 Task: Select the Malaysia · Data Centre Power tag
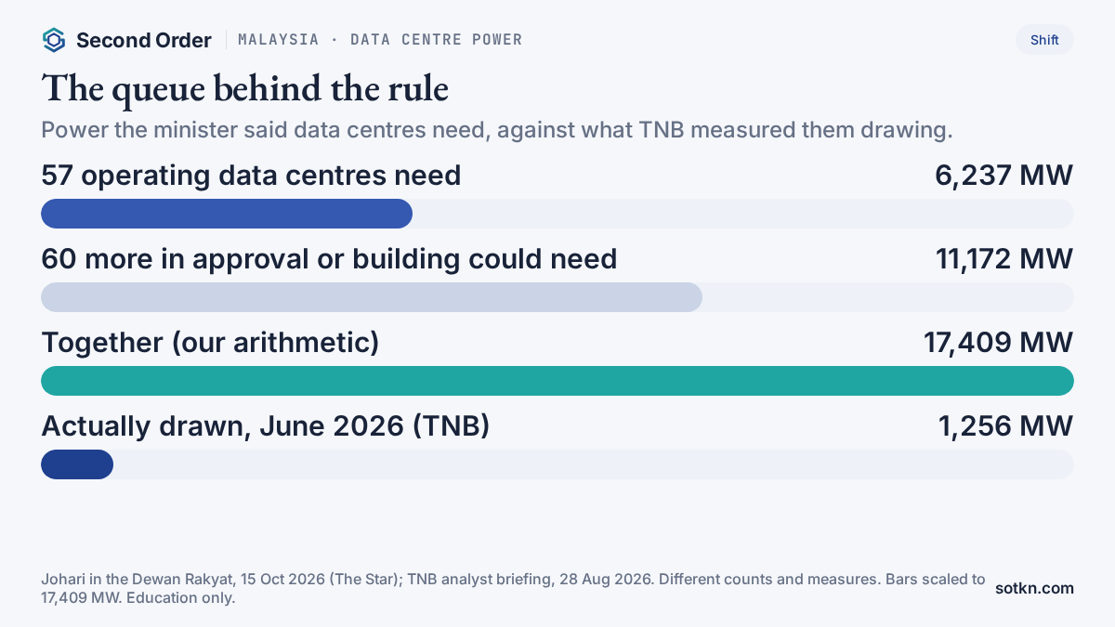380,40
